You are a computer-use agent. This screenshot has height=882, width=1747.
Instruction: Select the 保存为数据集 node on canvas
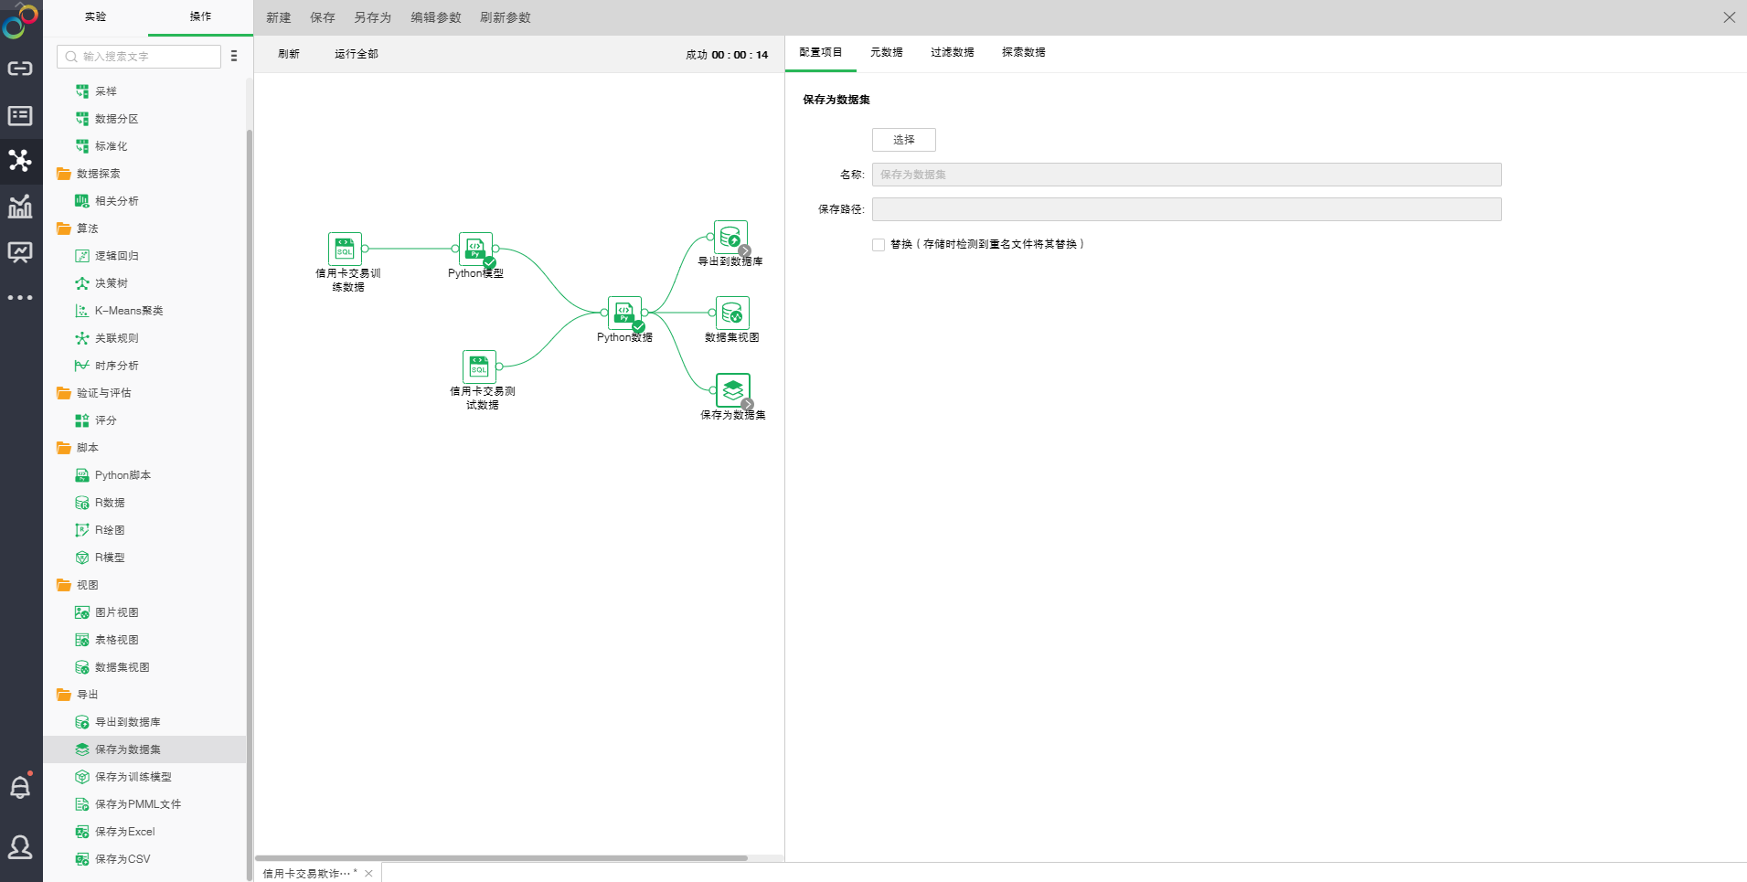pos(733,390)
